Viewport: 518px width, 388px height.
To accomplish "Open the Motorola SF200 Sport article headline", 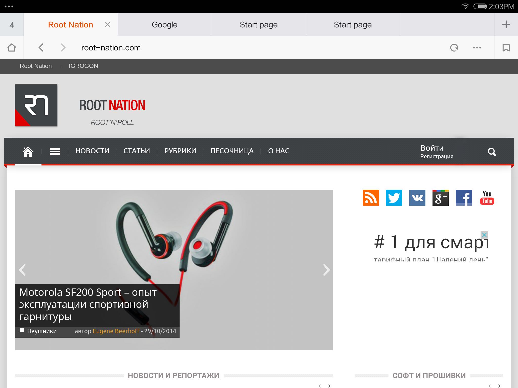I will coord(88,304).
